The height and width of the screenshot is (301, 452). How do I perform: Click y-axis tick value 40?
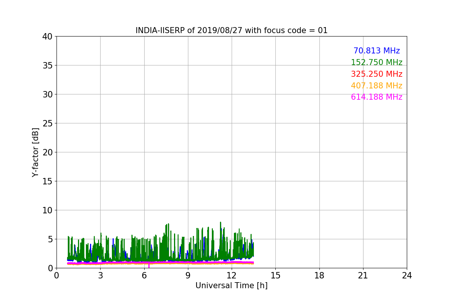47,36
